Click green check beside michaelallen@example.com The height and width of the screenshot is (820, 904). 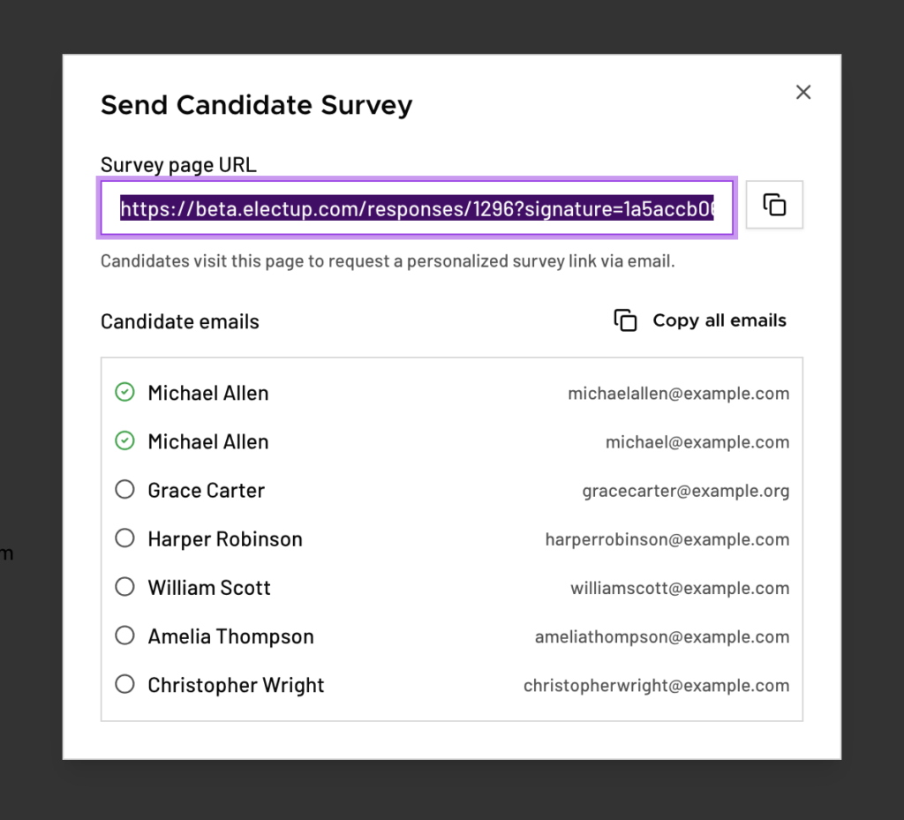[x=125, y=393]
